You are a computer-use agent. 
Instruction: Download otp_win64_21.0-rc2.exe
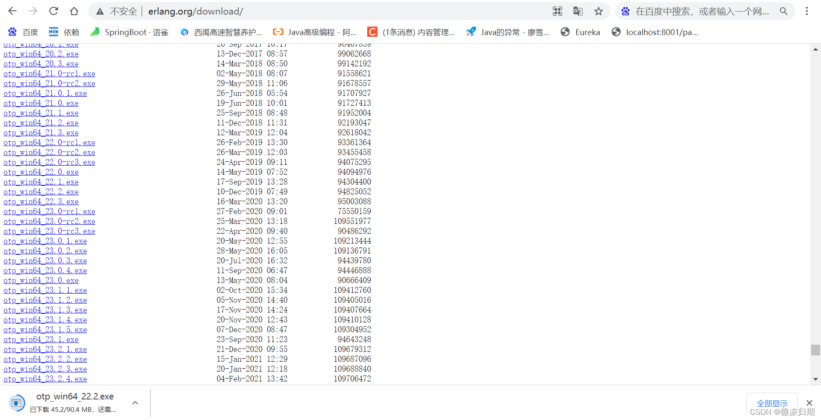pos(49,83)
